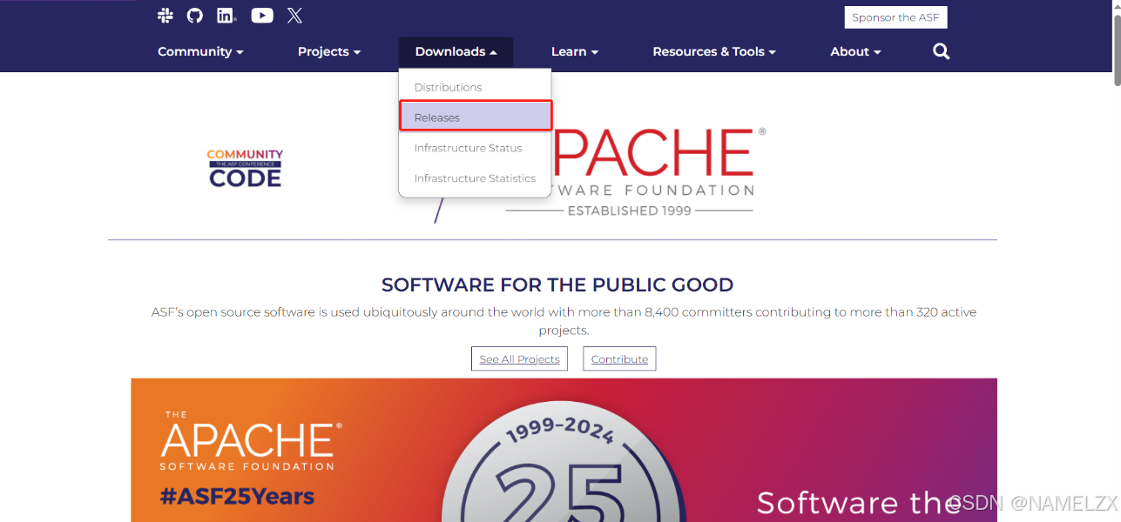Select Infrastructure Statistics menu entry
1121x522 pixels.
[x=475, y=178]
